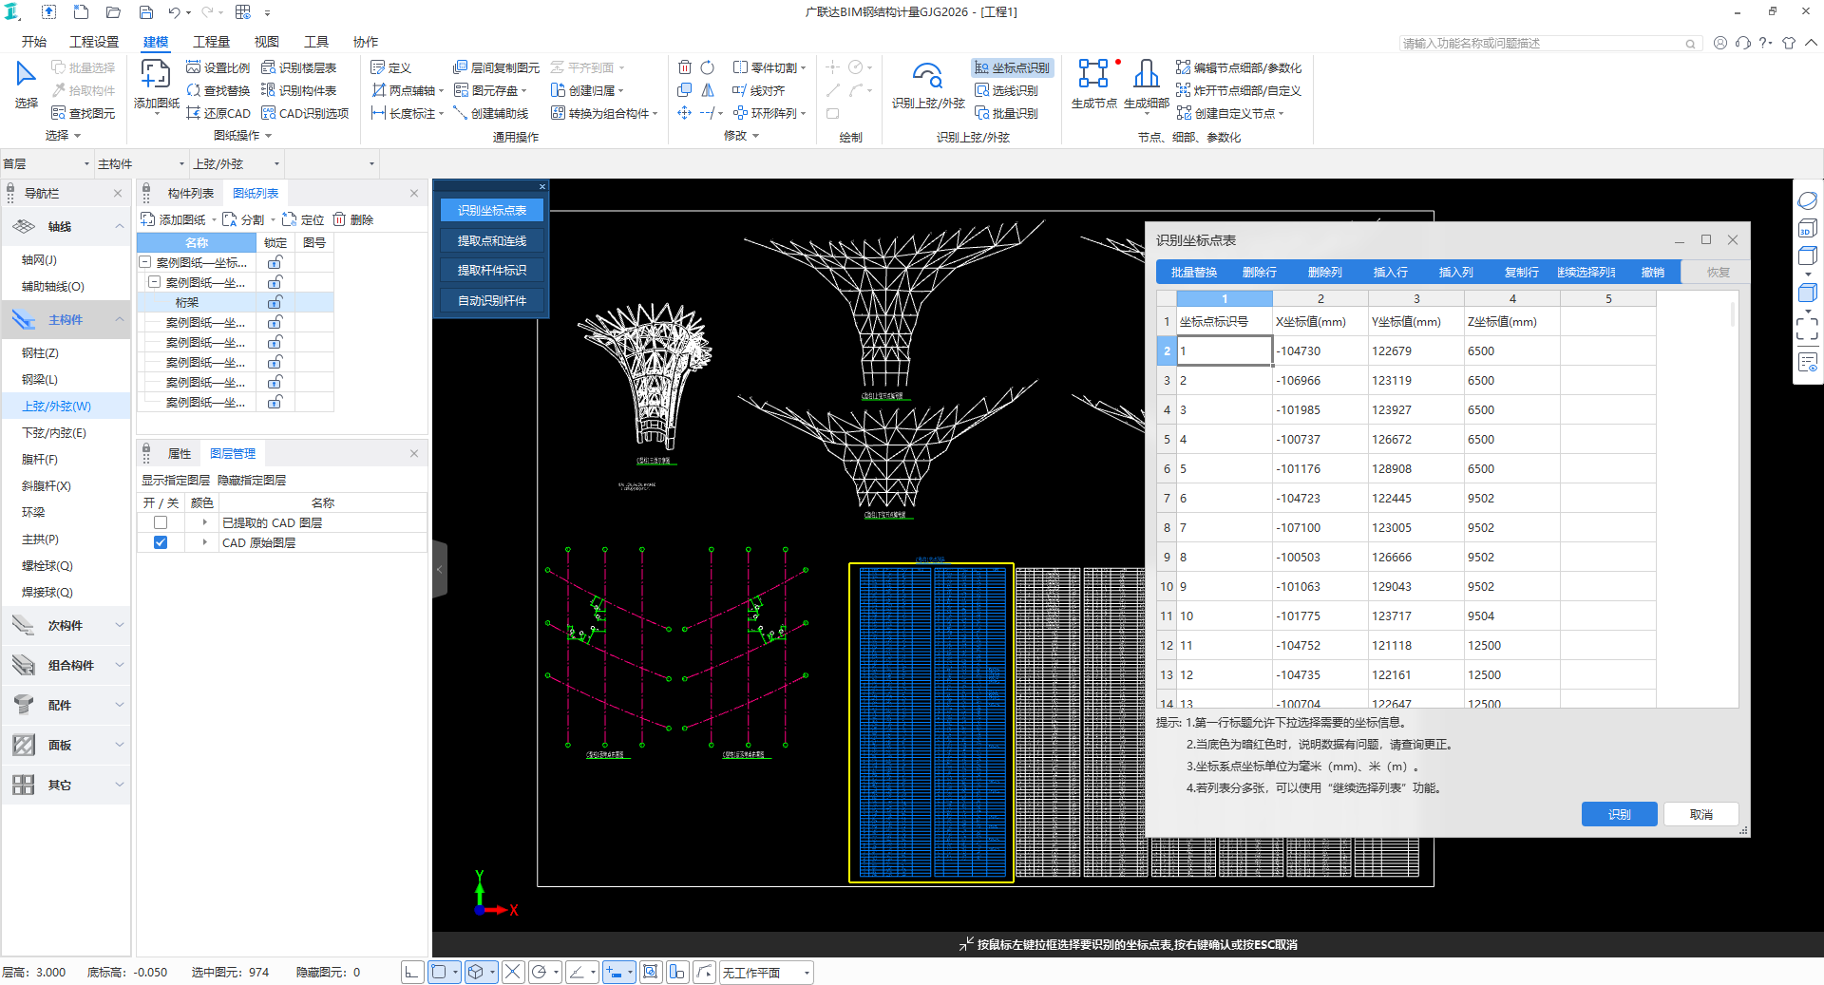Click 识别 button in dialog
This screenshot has width=1824, height=985.
1619,814
